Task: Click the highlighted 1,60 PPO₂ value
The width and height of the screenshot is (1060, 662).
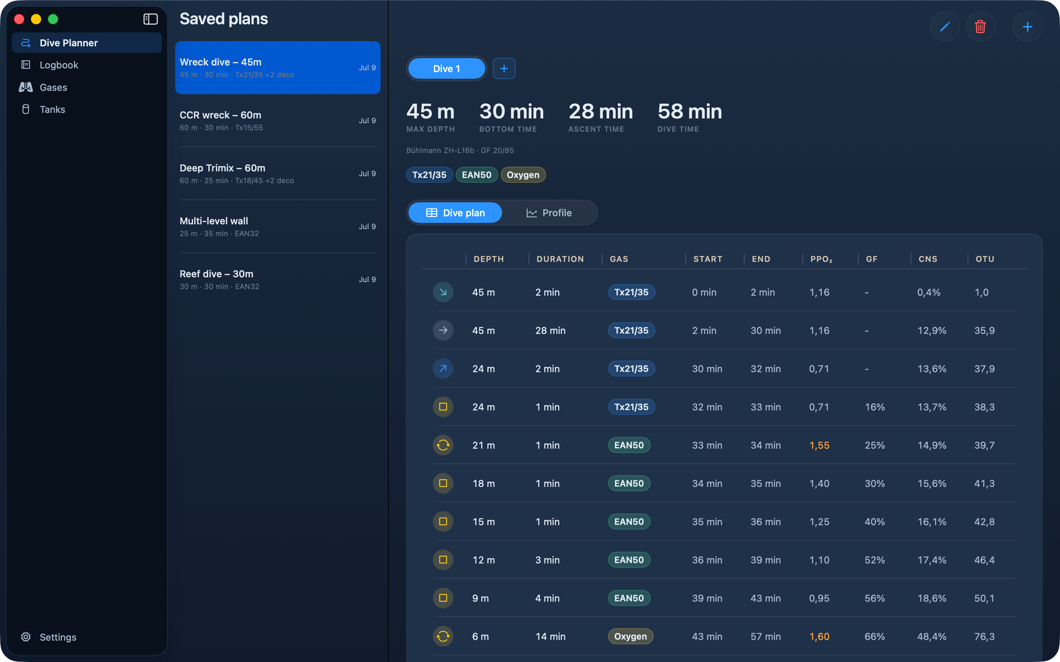Action: 819,636
